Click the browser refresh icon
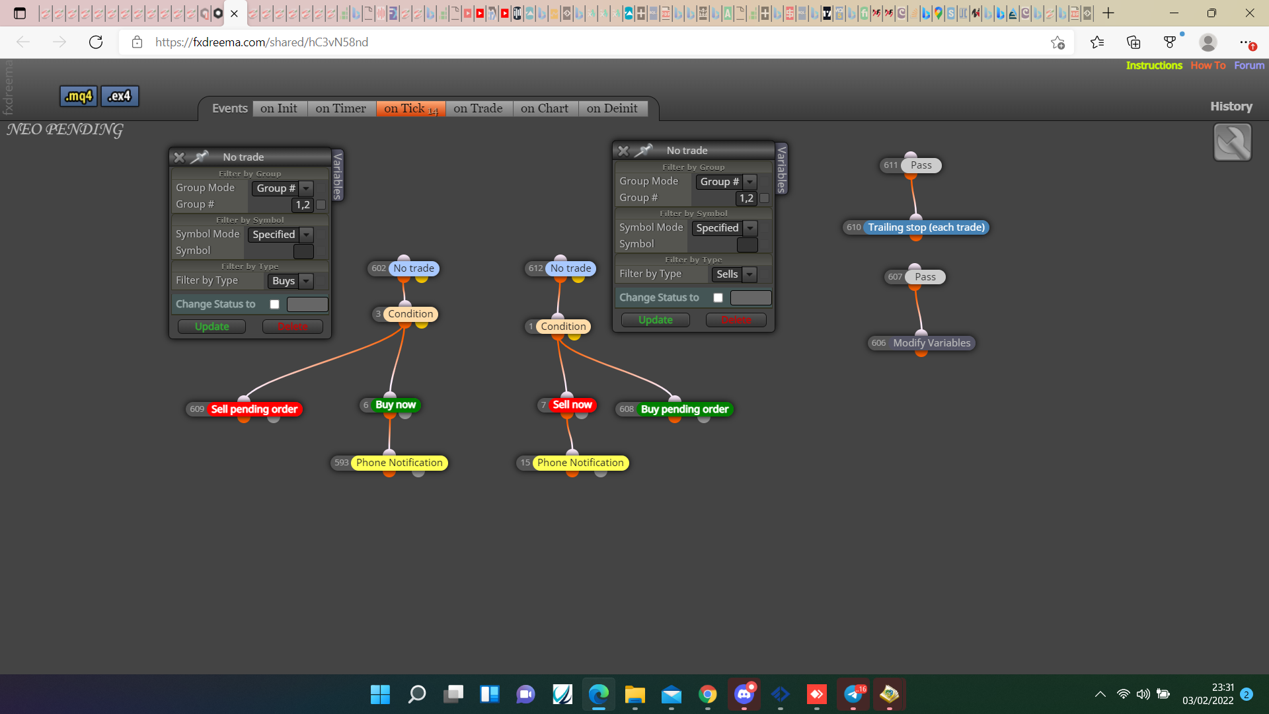 tap(96, 42)
